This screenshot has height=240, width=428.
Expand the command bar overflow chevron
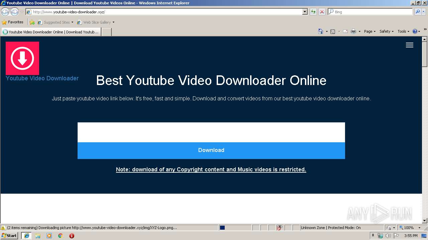click(x=425, y=29)
